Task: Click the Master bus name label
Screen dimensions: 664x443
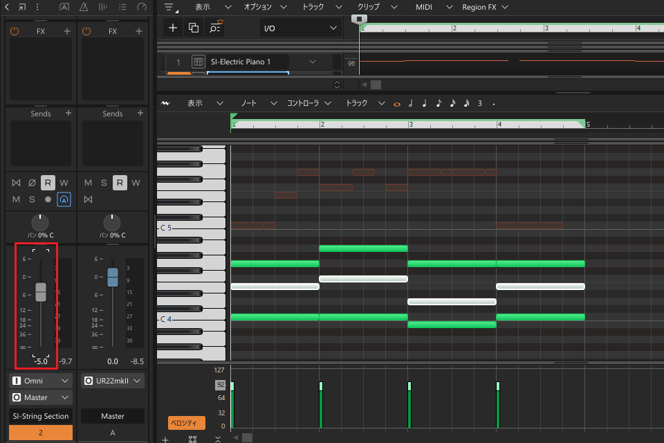Action: (x=113, y=416)
